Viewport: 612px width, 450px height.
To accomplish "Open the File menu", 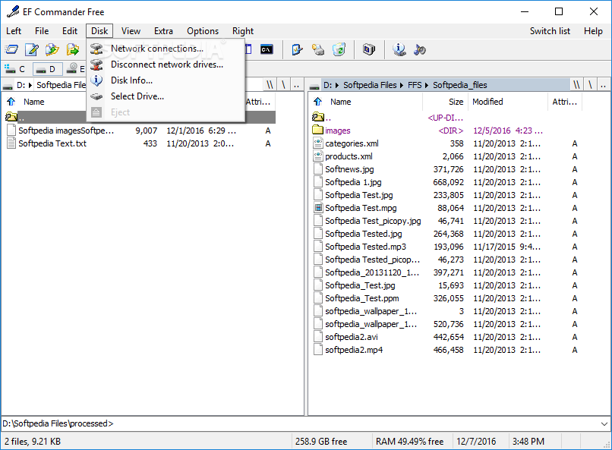I will click(42, 31).
